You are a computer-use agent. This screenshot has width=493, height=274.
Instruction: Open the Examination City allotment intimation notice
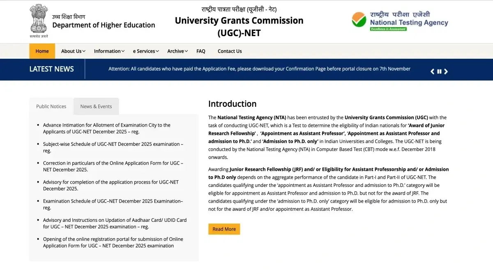pyautogui.click(x=106, y=125)
